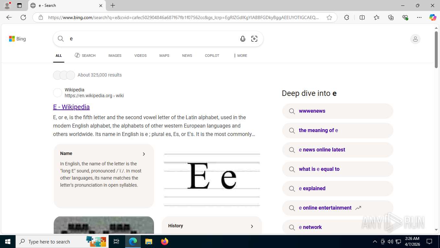This screenshot has height=248, width=440.
Task: Click 'what is e equal to' suggestion
Action: 337,169
